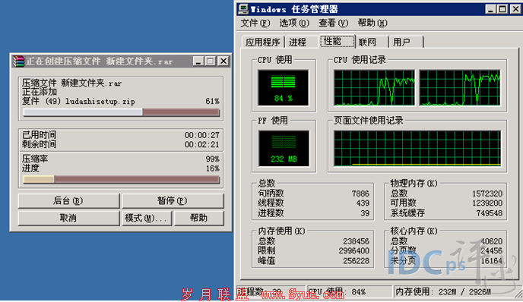The image size is (523, 302).
Task: Pause compression with 暂停(P) button
Action: (x=173, y=201)
